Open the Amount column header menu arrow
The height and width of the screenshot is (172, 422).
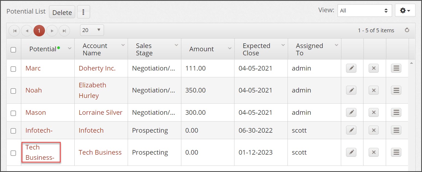pyautogui.click(x=230, y=48)
